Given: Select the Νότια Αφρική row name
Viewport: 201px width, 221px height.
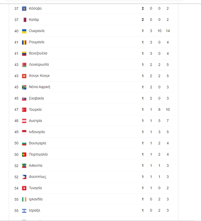Looking at the screenshot, I should (39, 87).
